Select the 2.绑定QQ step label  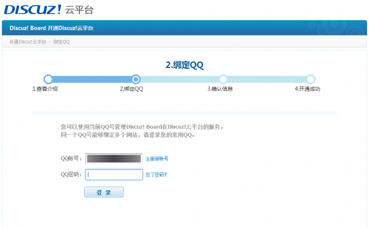point(132,89)
